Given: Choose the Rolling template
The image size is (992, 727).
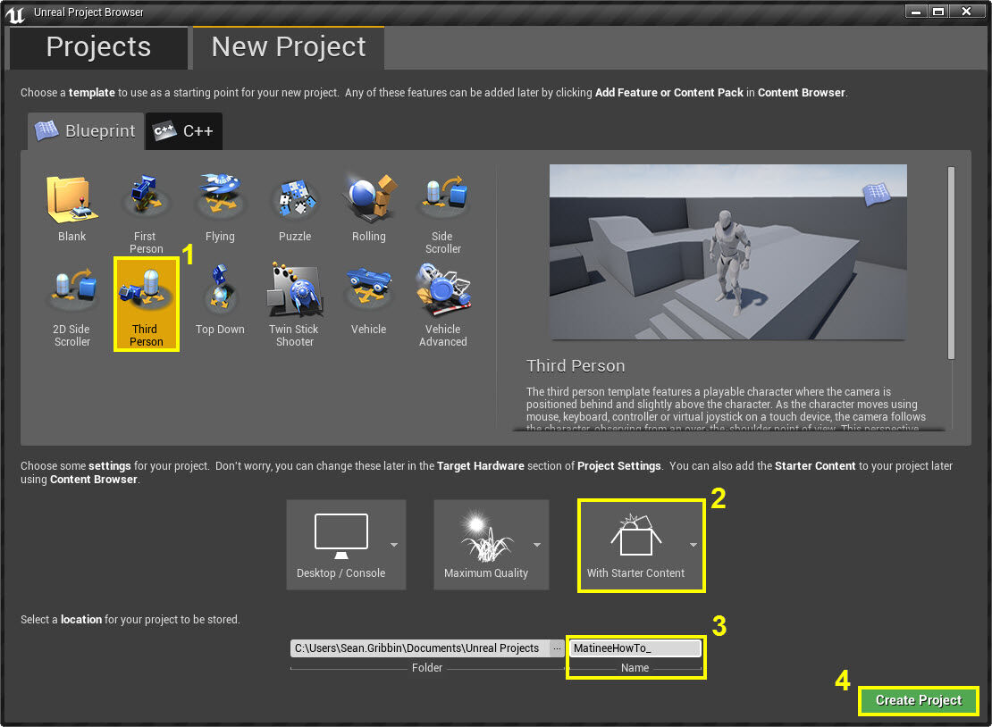Looking at the screenshot, I should click(x=369, y=207).
